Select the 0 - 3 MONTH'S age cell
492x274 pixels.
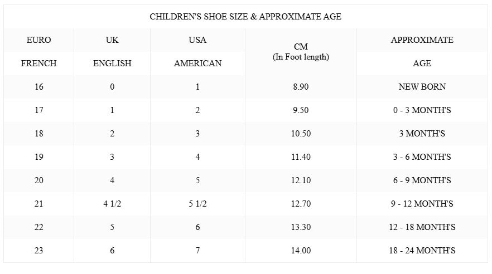pyautogui.click(x=422, y=110)
